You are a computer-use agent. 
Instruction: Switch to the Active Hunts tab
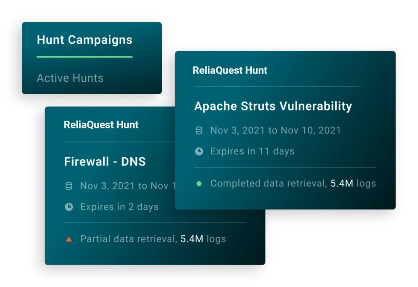click(70, 78)
